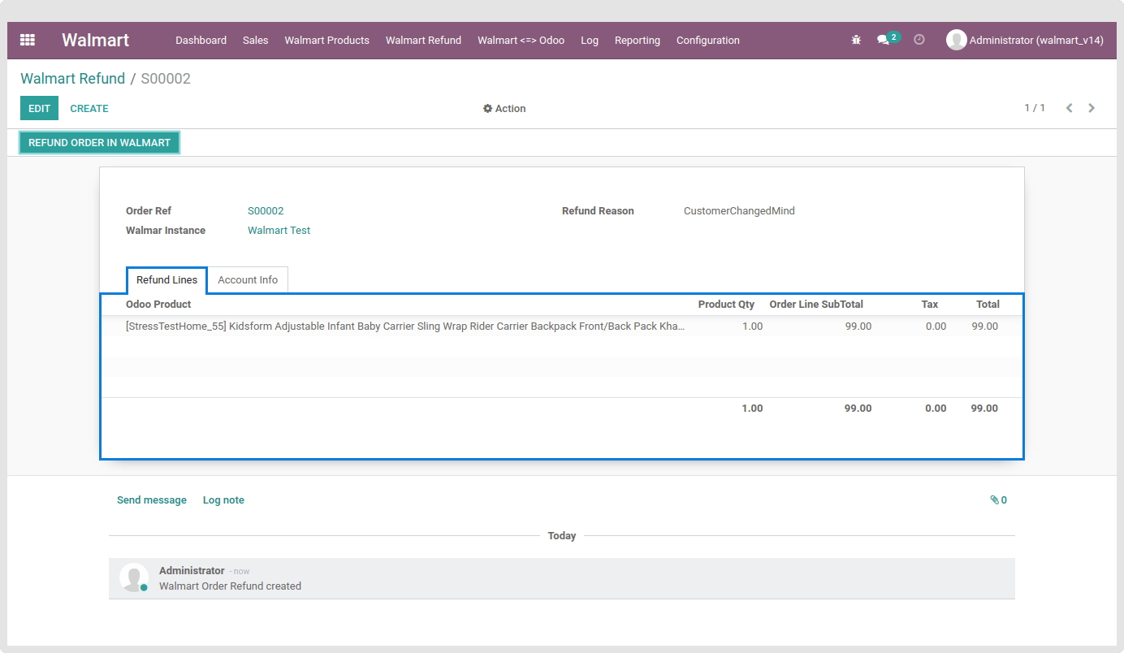Click the Send message button
1124x653 pixels.
pyautogui.click(x=152, y=500)
